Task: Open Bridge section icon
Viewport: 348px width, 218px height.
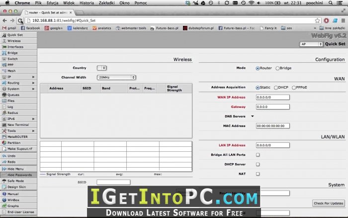Action: tap(4, 53)
